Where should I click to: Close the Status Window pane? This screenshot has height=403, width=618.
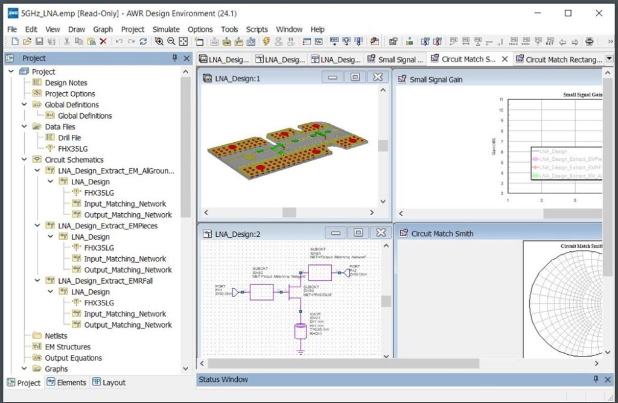pyautogui.click(x=608, y=380)
